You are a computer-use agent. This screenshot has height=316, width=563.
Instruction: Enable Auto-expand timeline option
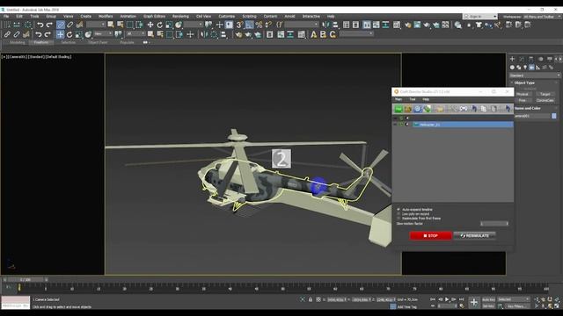pos(398,209)
